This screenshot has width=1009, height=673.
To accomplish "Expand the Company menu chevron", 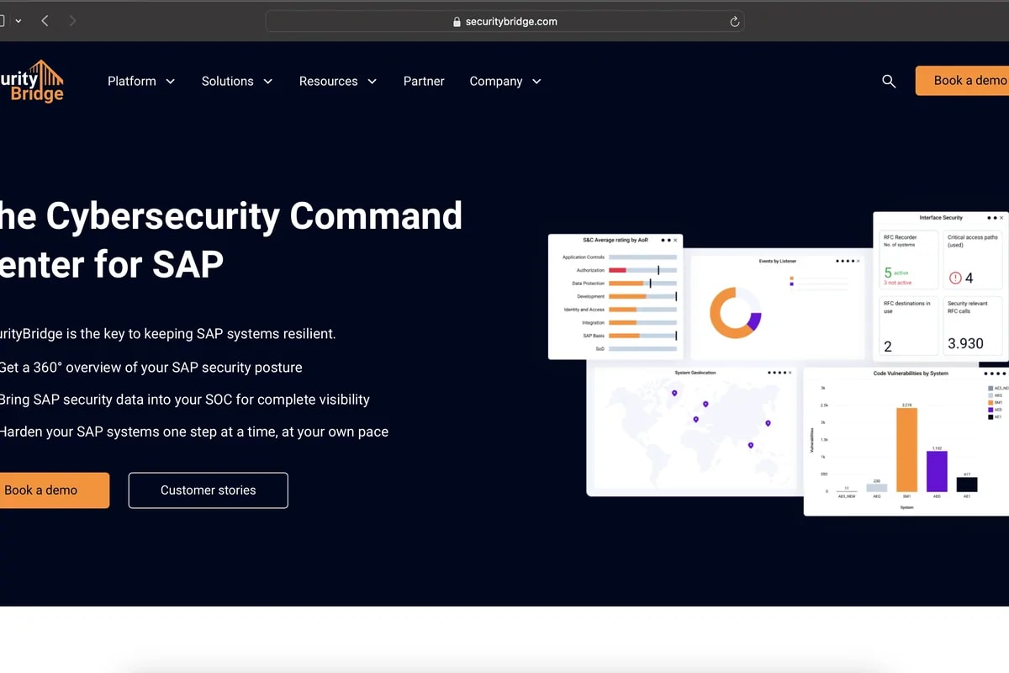I will pos(536,82).
